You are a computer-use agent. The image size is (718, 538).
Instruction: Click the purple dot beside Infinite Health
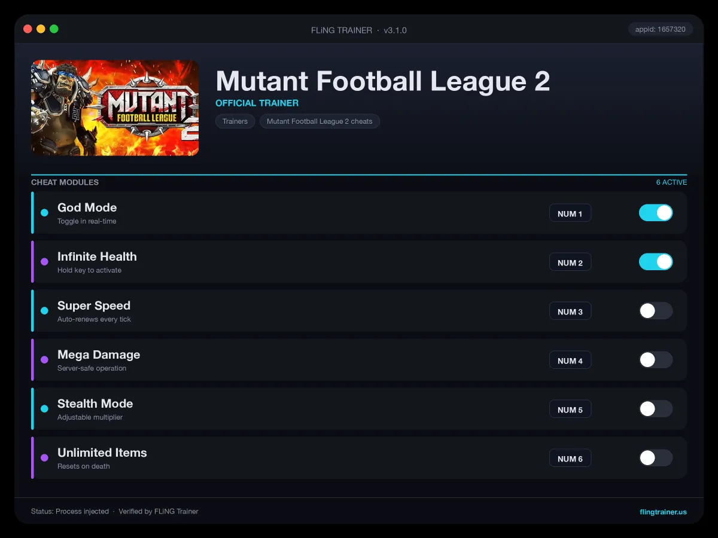click(x=44, y=262)
